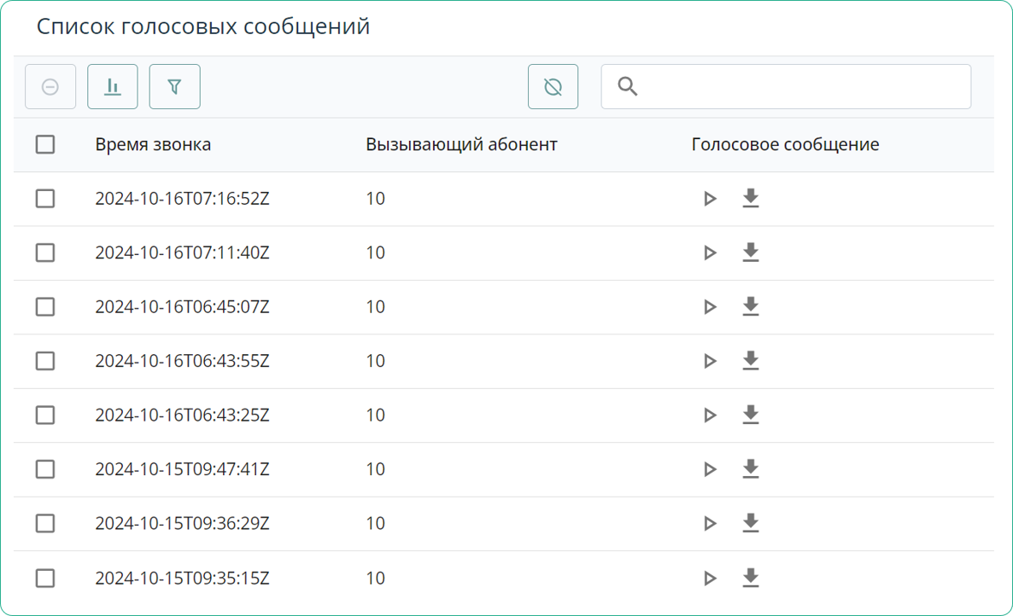The width and height of the screenshot is (1013, 616).
Task: Check the checkbox for 2024-10-16T06:43:55Z row
Action: pos(45,361)
